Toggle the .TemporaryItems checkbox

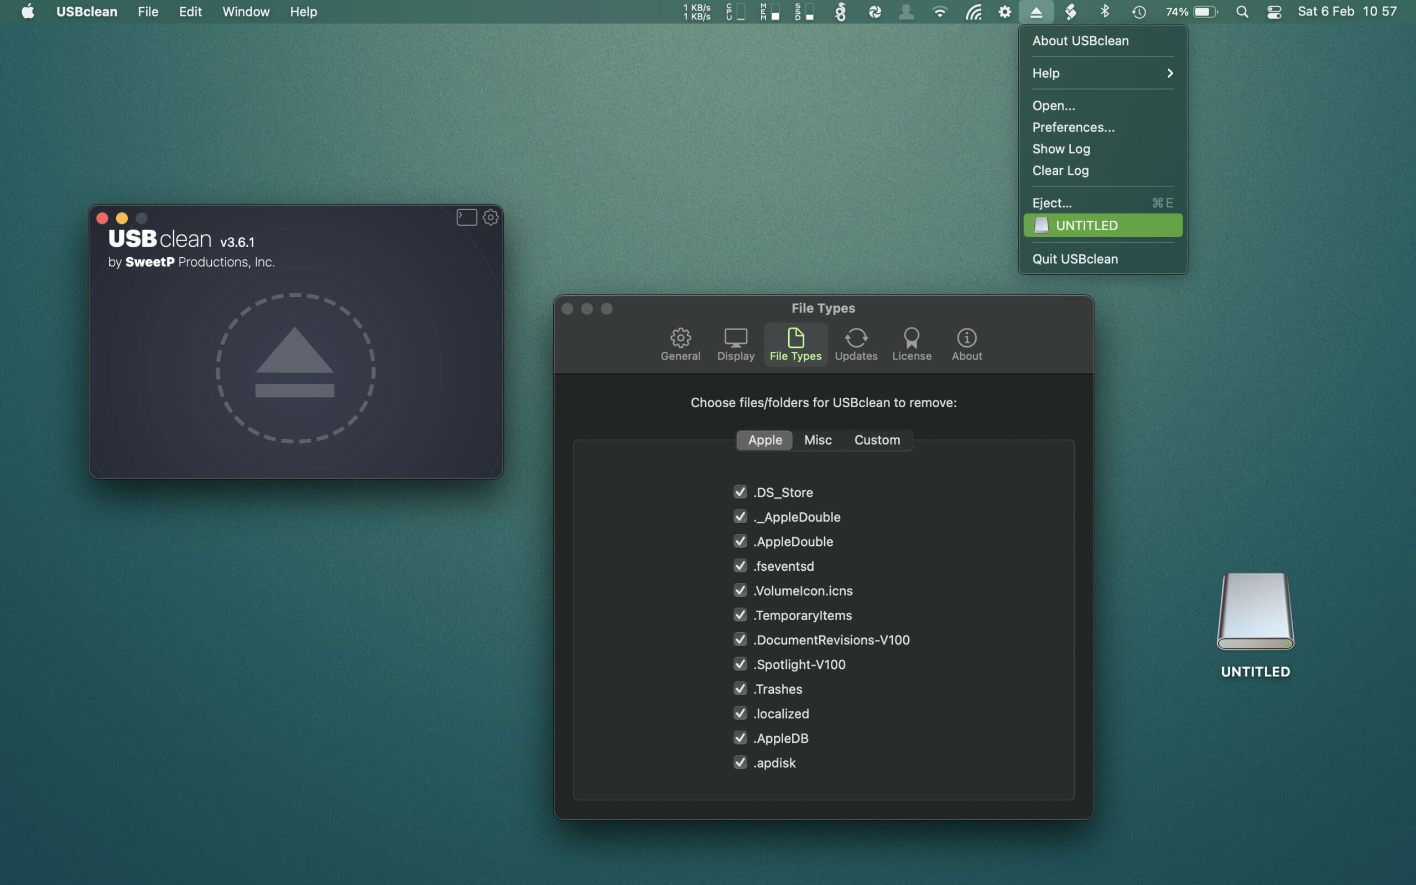pos(740,615)
